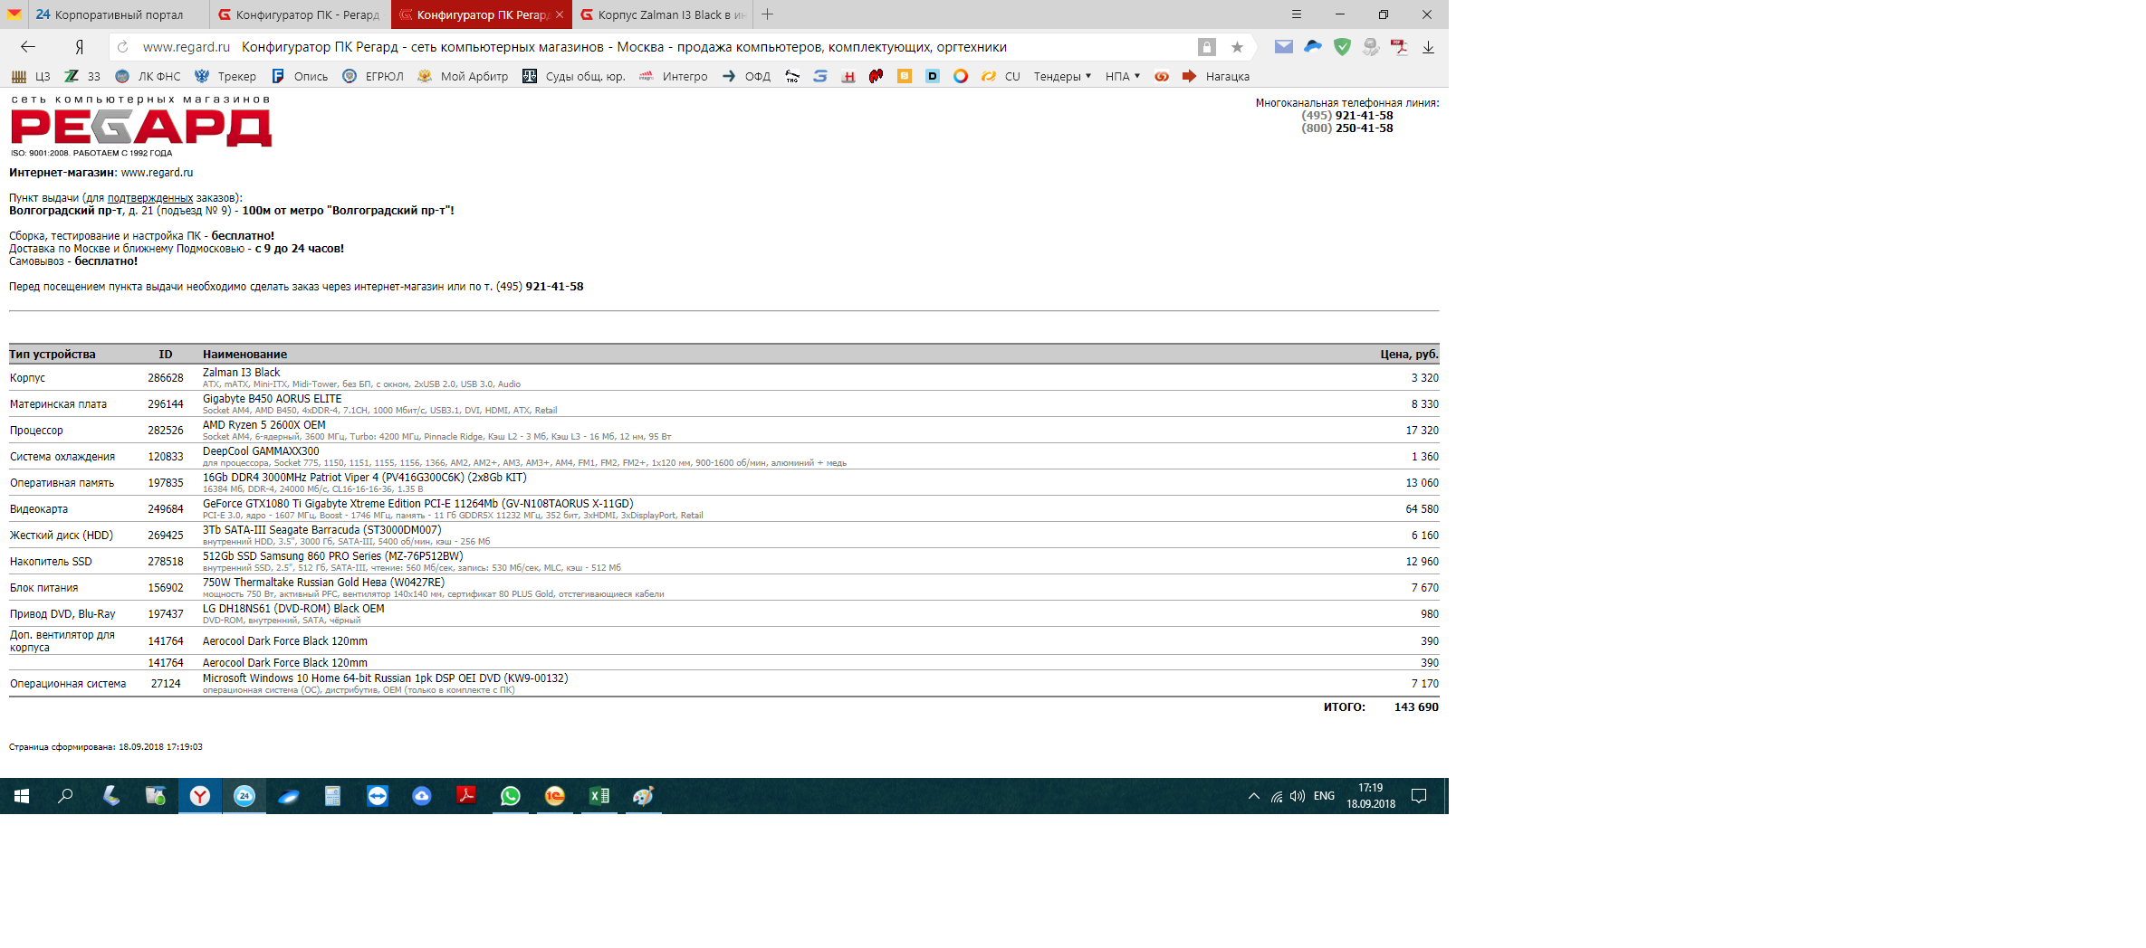The width and height of the screenshot is (2146, 948).
Task: Expand the Тендеры bookmarks folder
Action: pyautogui.click(x=1062, y=77)
